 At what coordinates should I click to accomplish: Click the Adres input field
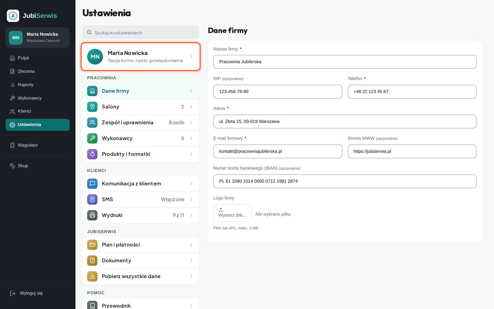coord(345,121)
